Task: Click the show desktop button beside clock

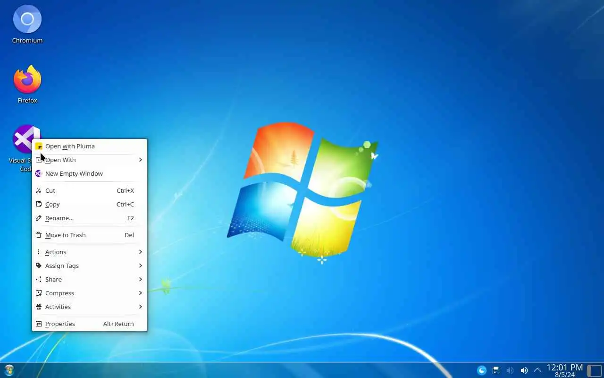Action: (x=595, y=370)
